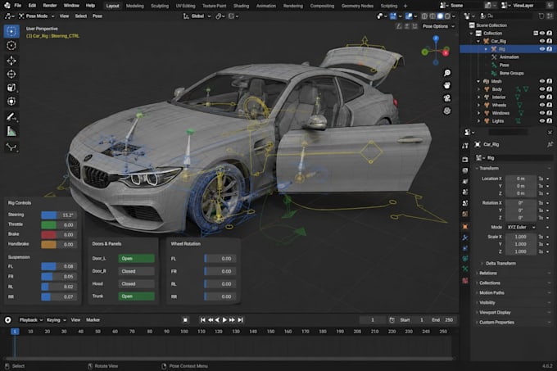Switch to the Modeling workspace tab
557x371 pixels.
point(135,6)
